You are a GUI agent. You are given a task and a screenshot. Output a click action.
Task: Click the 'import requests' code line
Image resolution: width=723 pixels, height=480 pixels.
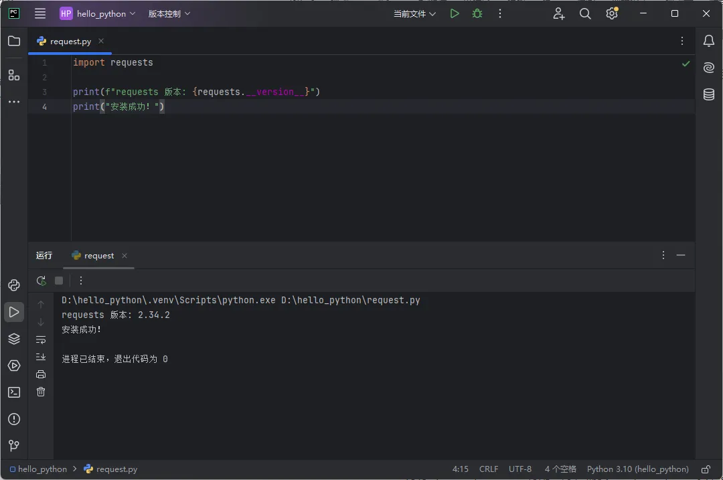pyautogui.click(x=113, y=62)
